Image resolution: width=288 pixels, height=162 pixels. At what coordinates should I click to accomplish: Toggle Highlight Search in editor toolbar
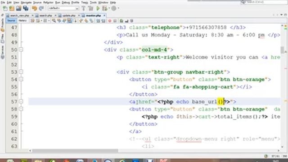69,21
